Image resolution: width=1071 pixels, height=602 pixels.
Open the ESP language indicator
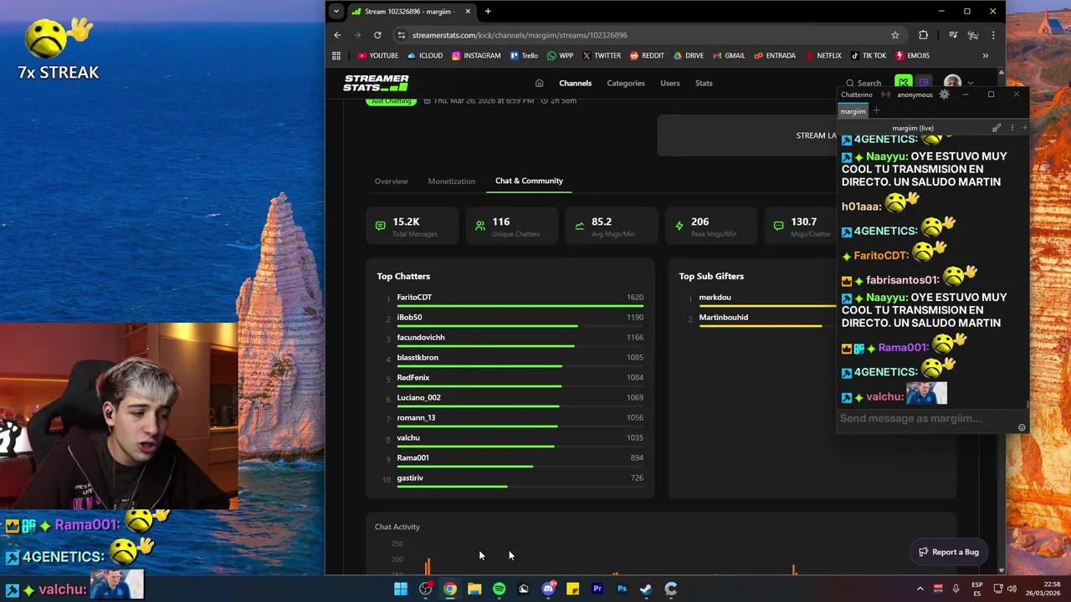click(976, 589)
